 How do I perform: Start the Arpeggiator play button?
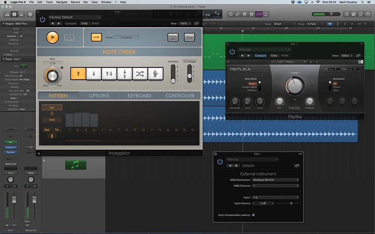tap(52, 37)
